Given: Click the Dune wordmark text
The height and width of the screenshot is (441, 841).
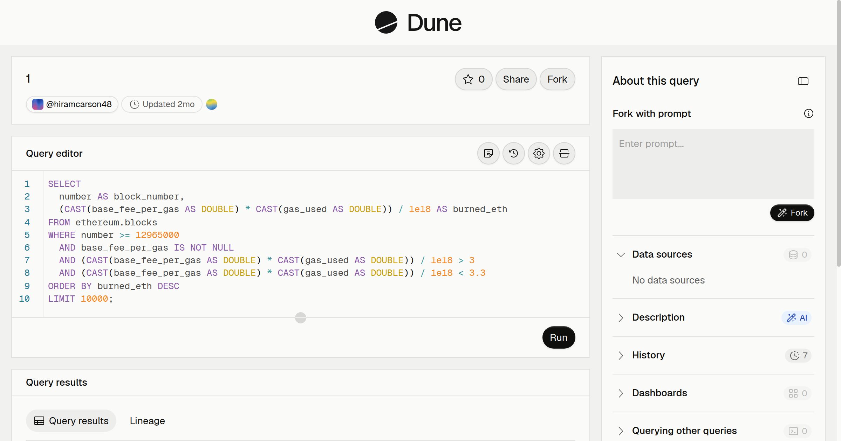Looking at the screenshot, I should click(x=434, y=23).
